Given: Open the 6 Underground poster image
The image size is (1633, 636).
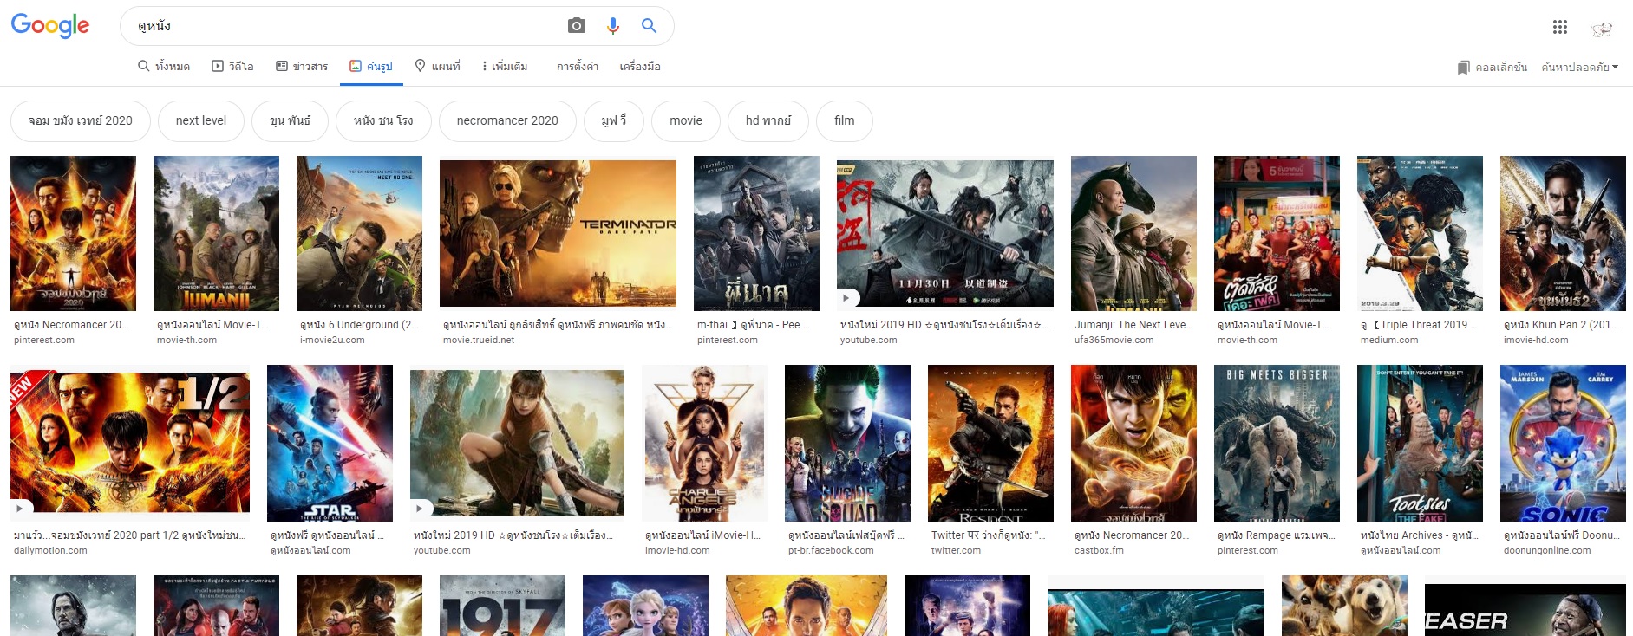Looking at the screenshot, I should [x=359, y=233].
